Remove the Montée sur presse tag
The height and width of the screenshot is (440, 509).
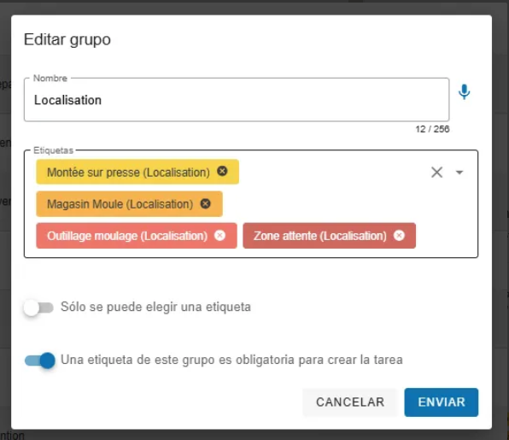[222, 171]
